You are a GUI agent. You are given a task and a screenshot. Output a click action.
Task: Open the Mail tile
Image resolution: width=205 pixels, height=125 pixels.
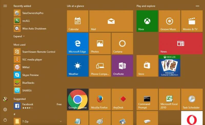coord(111,21)
